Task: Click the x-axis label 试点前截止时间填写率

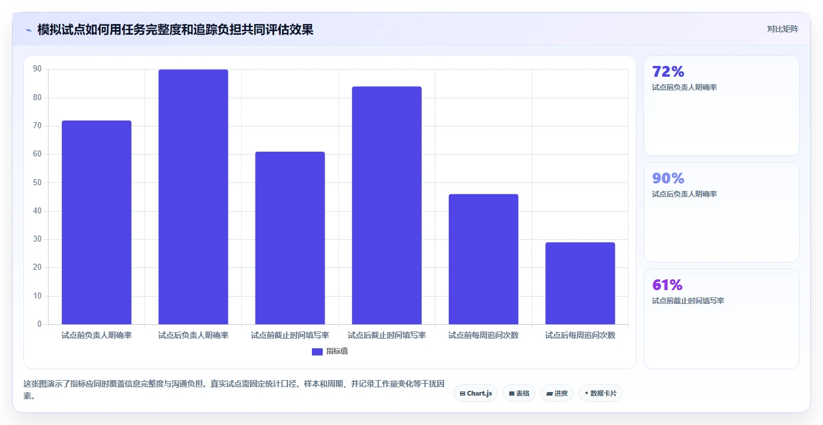Action: click(290, 336)
